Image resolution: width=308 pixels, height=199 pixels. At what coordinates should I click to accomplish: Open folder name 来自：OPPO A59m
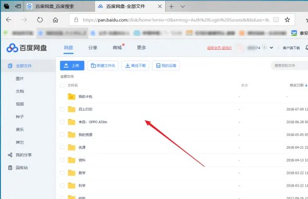pos(93,122)
